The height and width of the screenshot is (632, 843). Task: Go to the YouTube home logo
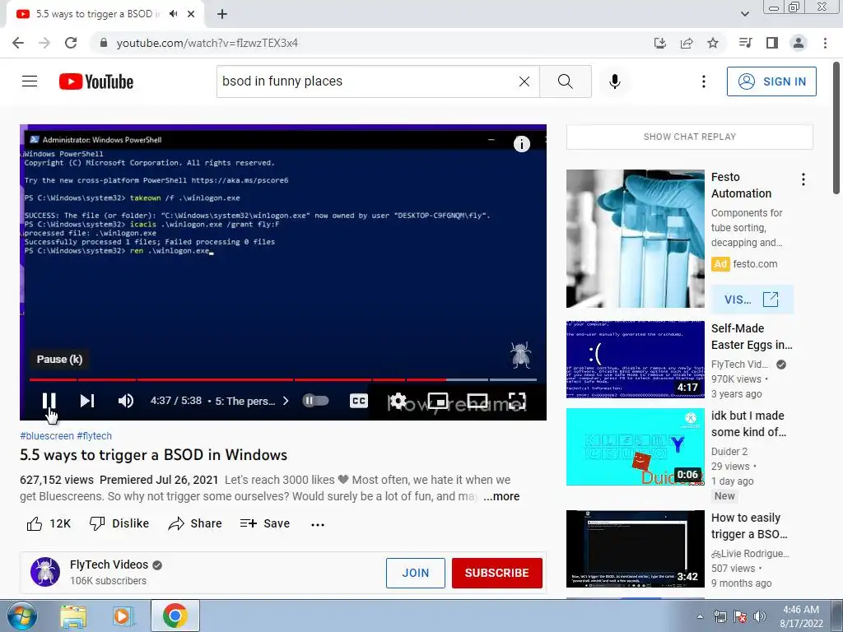(96, 81)
